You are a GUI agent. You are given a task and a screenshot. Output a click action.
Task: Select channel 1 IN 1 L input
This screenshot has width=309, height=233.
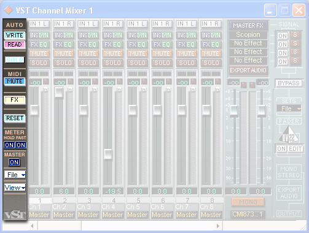click(39, 24)
